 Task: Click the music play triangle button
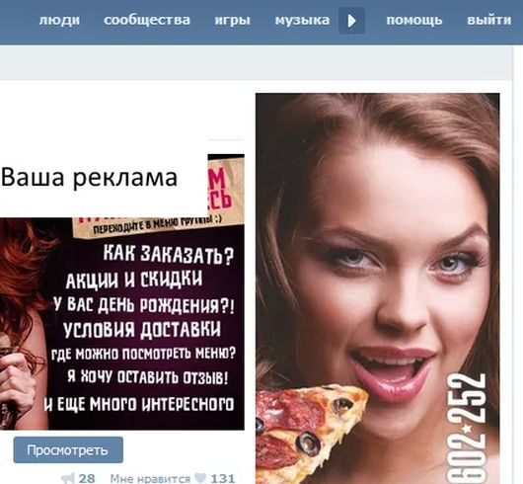(x=352, y=21)
